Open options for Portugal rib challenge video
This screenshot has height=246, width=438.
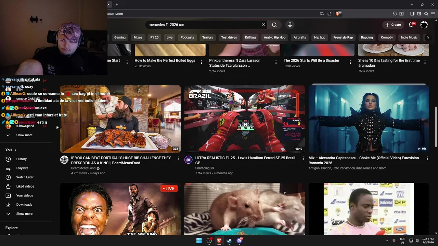179,158
